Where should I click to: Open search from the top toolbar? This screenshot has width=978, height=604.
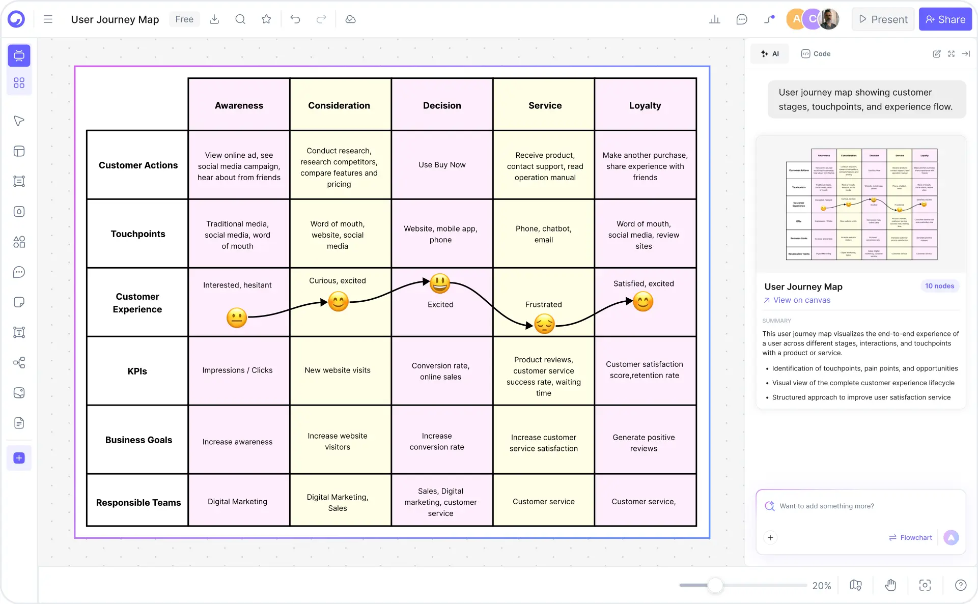[x=240, y=19]
